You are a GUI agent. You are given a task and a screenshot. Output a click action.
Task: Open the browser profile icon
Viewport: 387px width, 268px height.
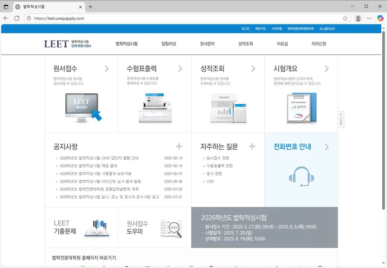point(358,18)
